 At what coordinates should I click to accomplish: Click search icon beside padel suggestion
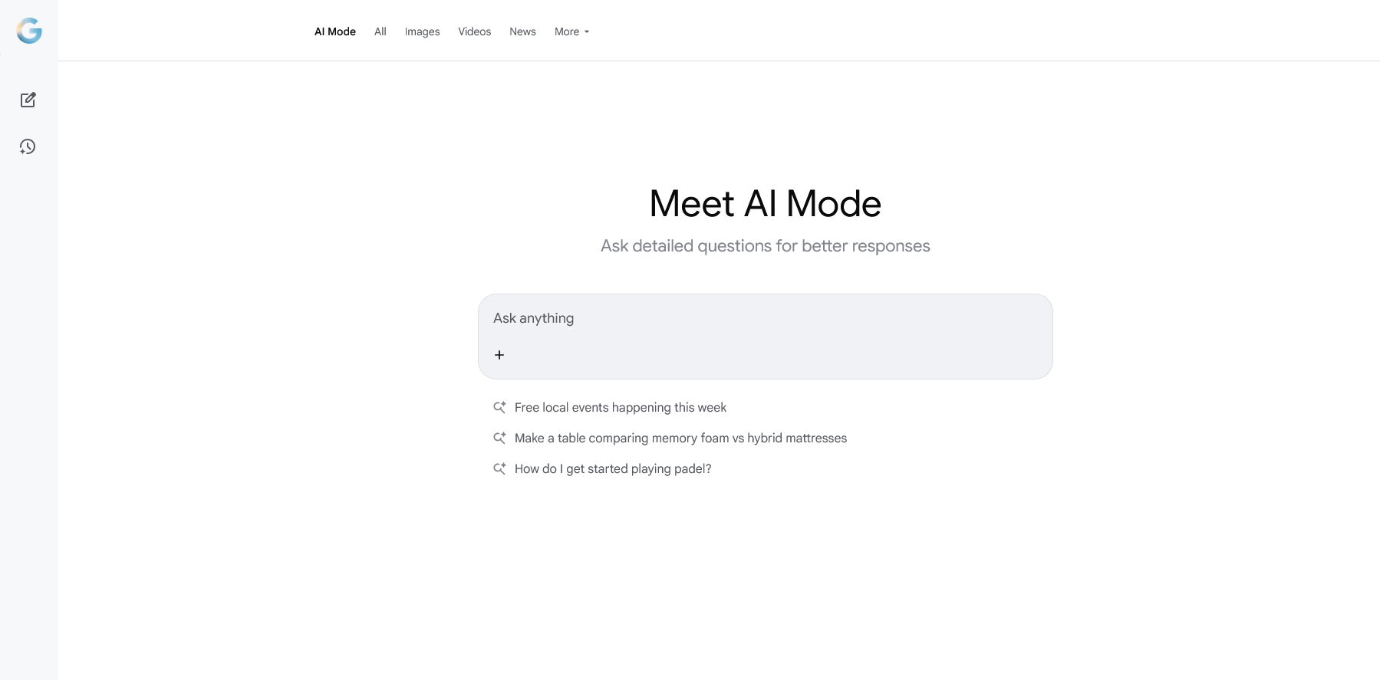tap(499, 468)
